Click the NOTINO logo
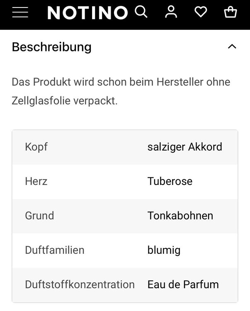This screenshot has height=311, width=250. coord(87,13)
